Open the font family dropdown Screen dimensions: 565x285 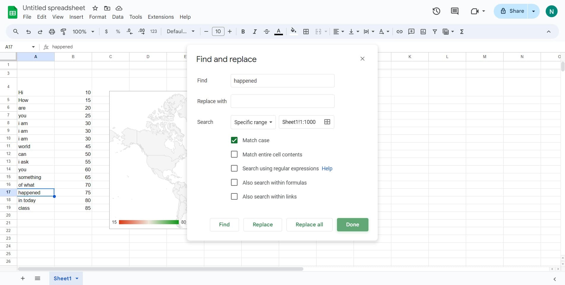[181, 32]
